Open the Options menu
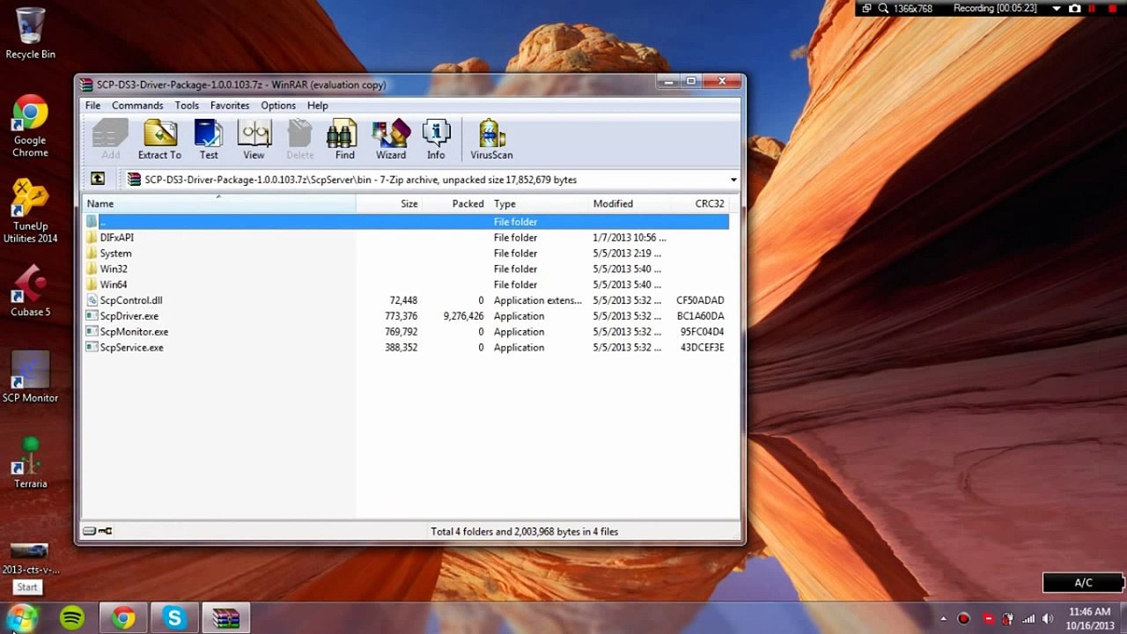 (x=278, y=106)
